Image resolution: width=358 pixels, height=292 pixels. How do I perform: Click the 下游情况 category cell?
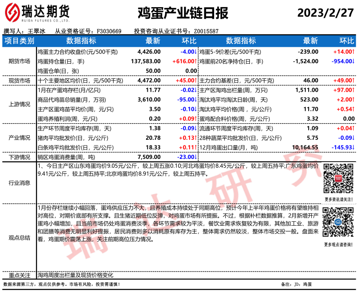tap(19, 157)
